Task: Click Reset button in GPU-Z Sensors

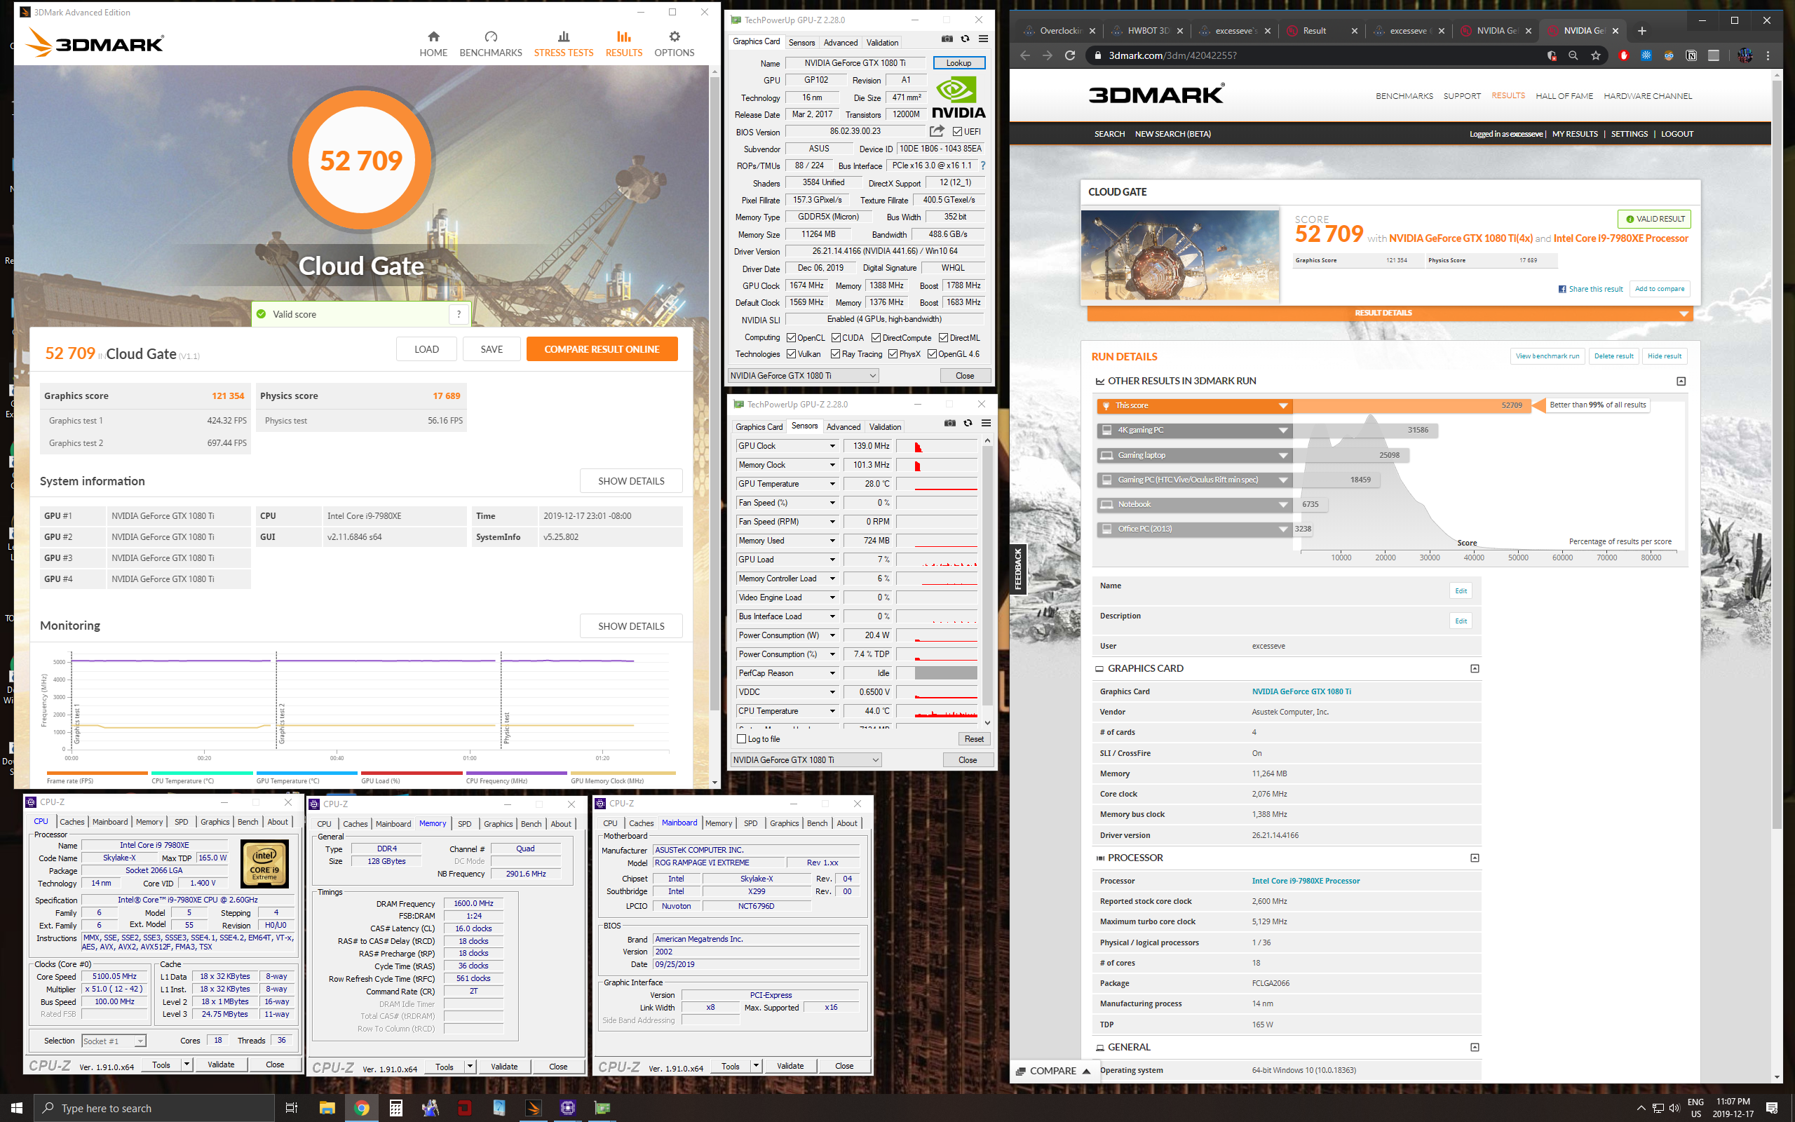Action: tap(974, 739)
